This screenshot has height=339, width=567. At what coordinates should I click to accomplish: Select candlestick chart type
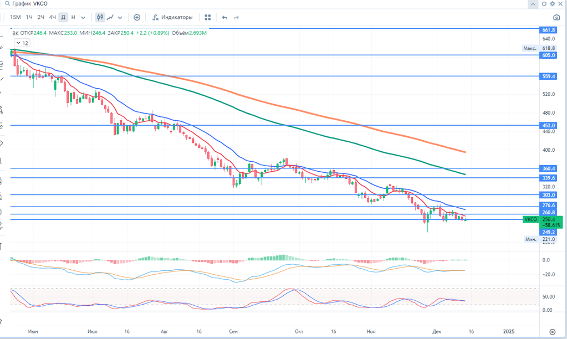tap(100, 17)
